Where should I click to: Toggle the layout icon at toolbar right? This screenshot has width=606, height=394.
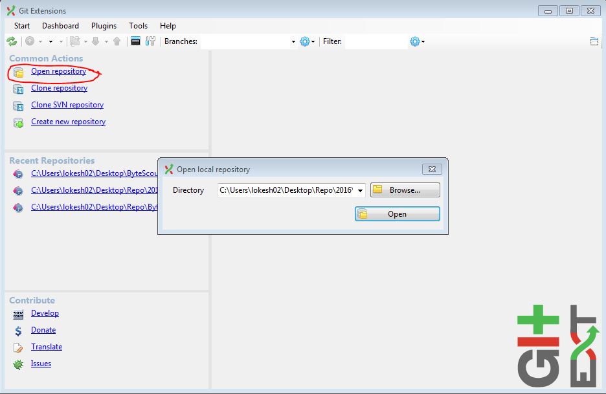[594, 41]
